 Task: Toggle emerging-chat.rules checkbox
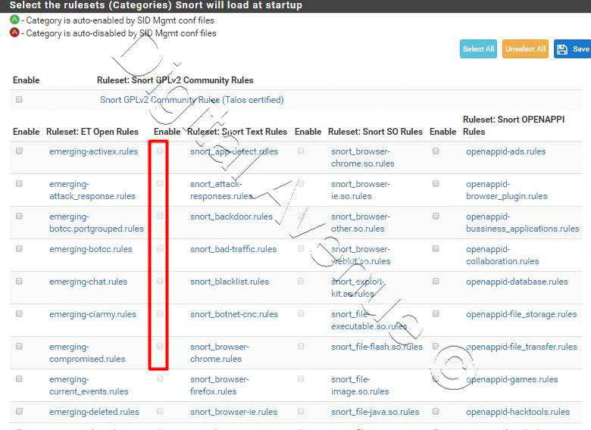click(x=19, y=282)
